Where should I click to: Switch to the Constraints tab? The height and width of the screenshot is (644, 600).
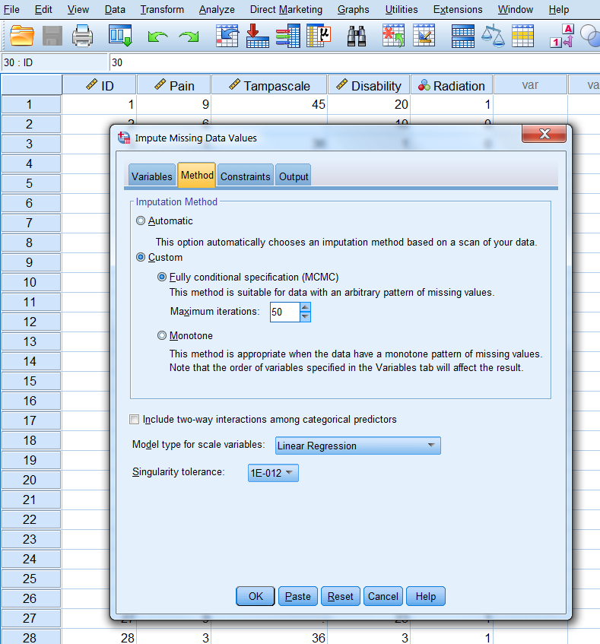[246, 176]
